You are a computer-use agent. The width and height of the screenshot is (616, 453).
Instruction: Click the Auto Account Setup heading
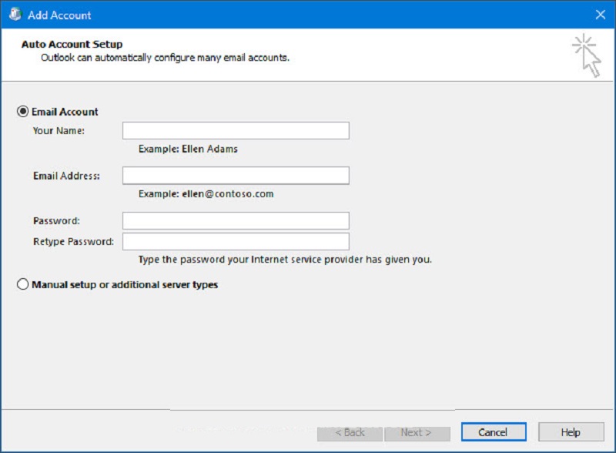tap(72, 44)
